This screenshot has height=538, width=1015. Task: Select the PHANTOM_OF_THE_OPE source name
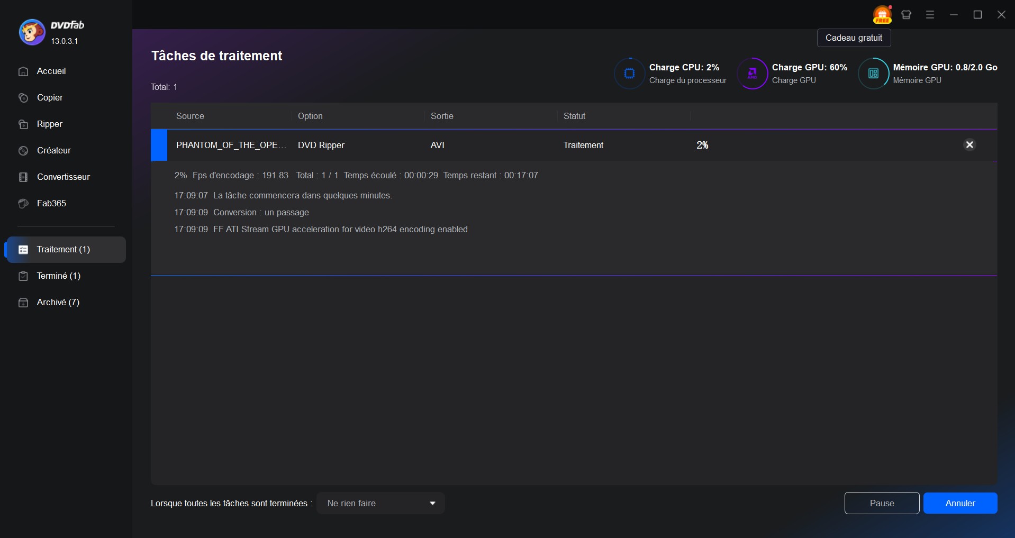click(231, 145)
